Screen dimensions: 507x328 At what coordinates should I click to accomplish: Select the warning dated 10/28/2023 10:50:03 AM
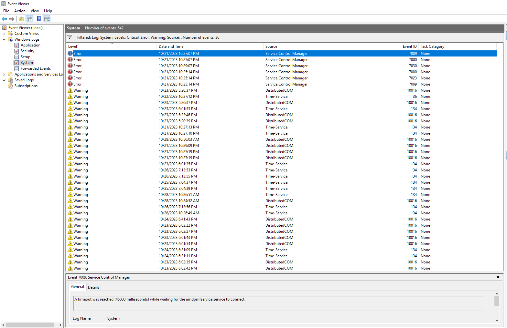[x=281, y=139]
